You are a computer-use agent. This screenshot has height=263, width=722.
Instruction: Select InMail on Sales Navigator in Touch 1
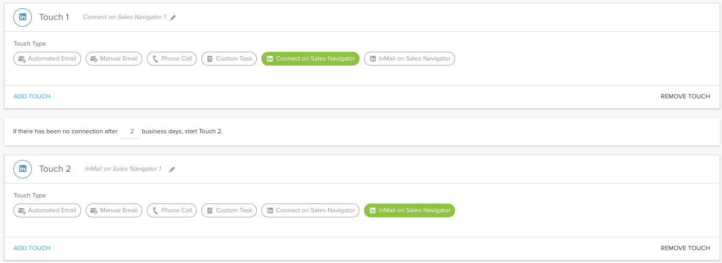pyautogui.click(x=409, y=59)
